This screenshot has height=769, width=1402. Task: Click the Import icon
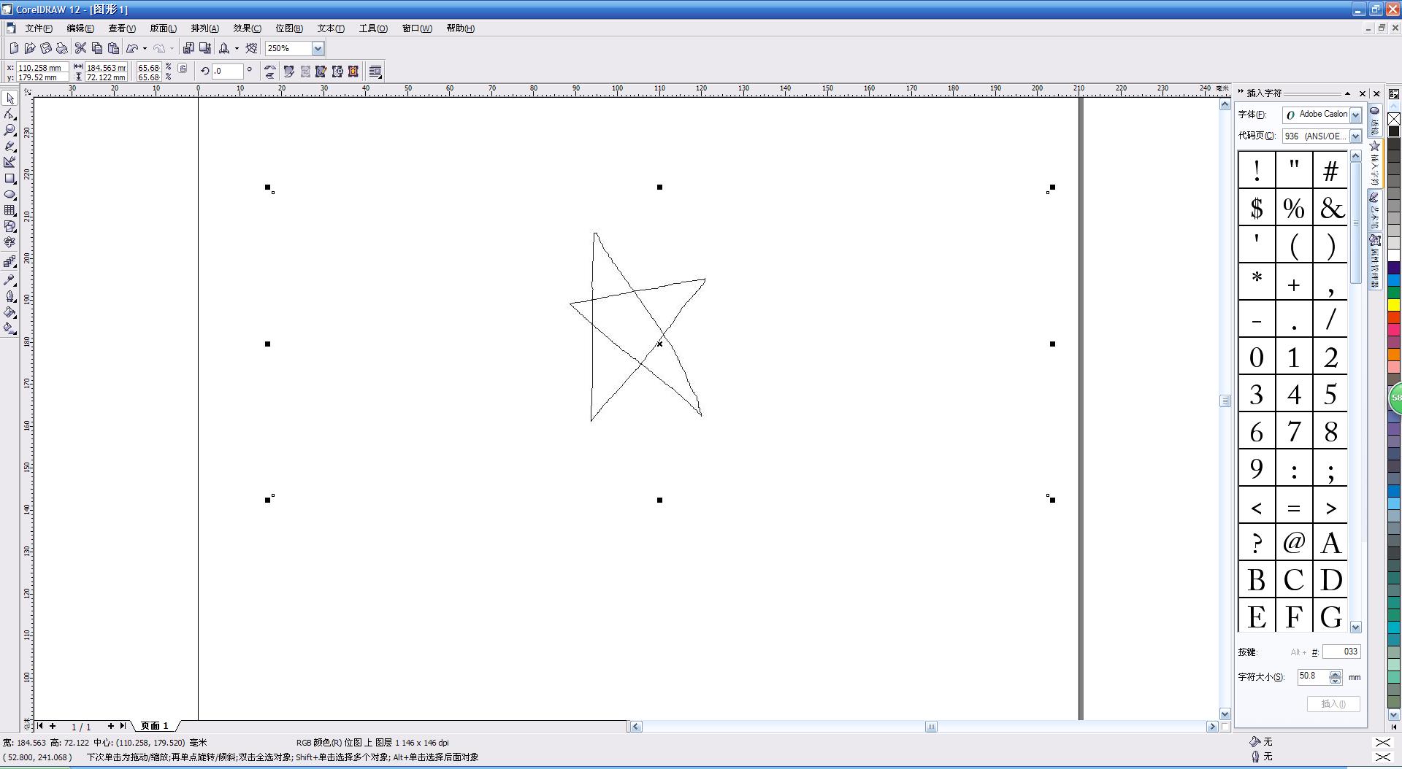pyautogui.click(x=188, y=48)
